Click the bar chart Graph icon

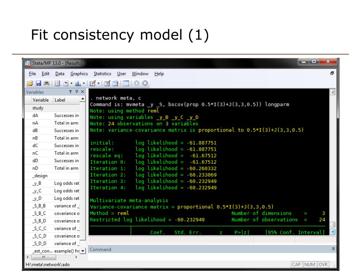coord(78,83)
